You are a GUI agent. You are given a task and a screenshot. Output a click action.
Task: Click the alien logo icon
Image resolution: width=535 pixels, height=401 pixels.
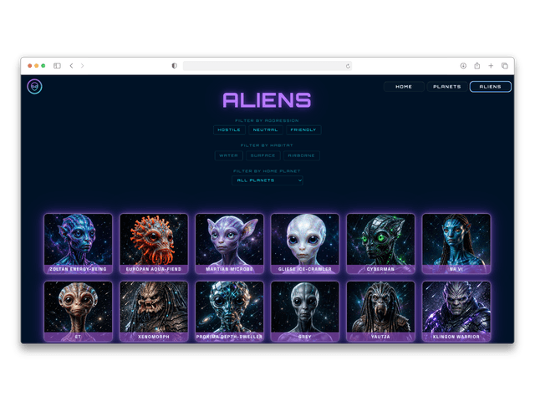tap(34, 87)
